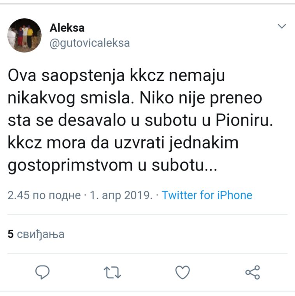Open the @gutovicaleksa handle link
Screen dimensions: 295x296
click(x=90, y=43)
